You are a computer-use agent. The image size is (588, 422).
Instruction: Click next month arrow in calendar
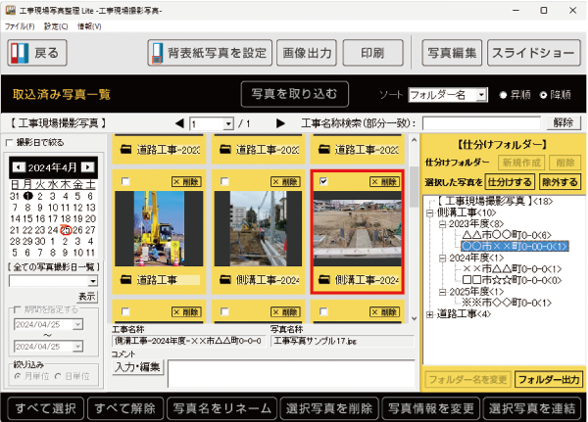(x=88, y=167)
